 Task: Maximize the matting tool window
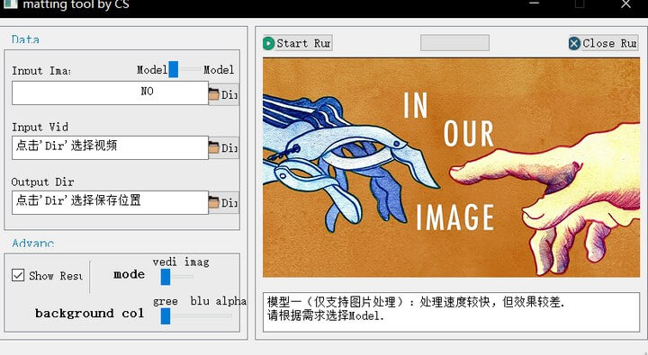click(580, 4)
